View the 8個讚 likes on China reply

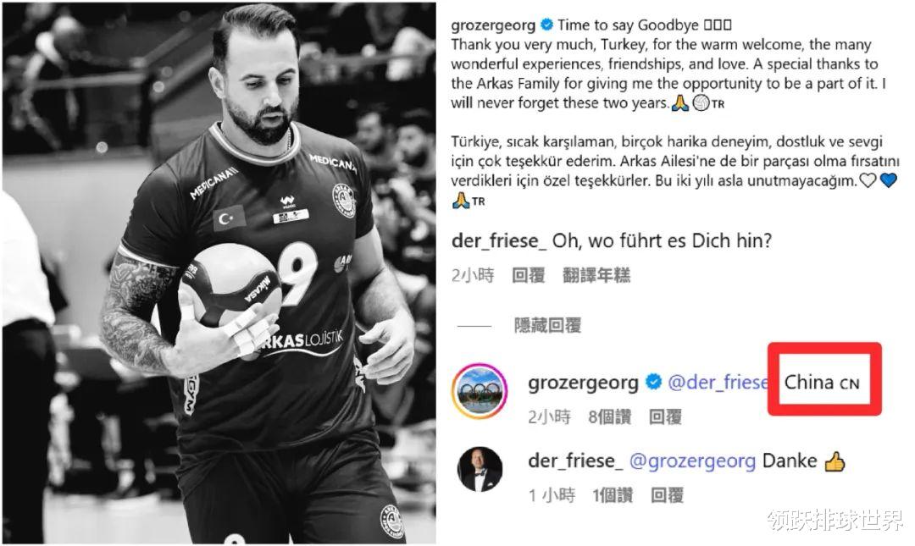point(610,417)
